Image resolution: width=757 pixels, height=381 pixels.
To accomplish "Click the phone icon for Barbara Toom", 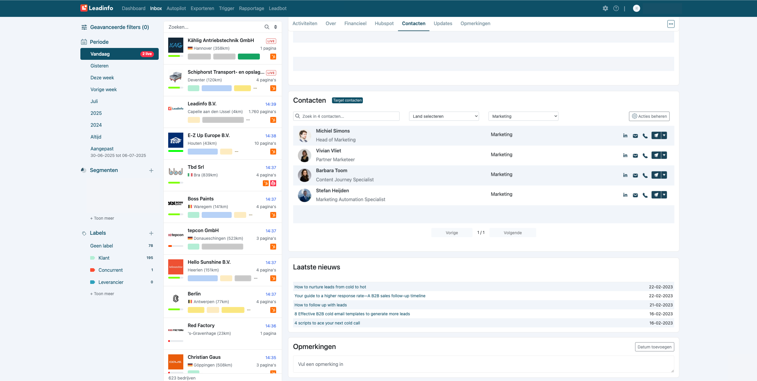I will click(x=645, y=176).
